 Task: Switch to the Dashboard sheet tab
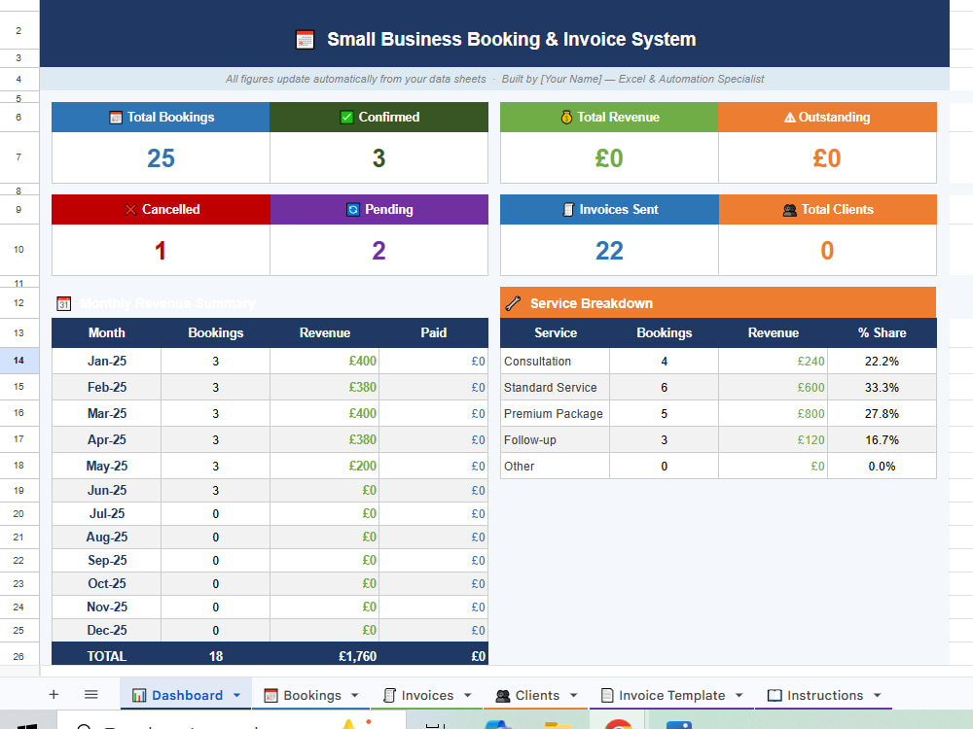[x=188, y=696]
